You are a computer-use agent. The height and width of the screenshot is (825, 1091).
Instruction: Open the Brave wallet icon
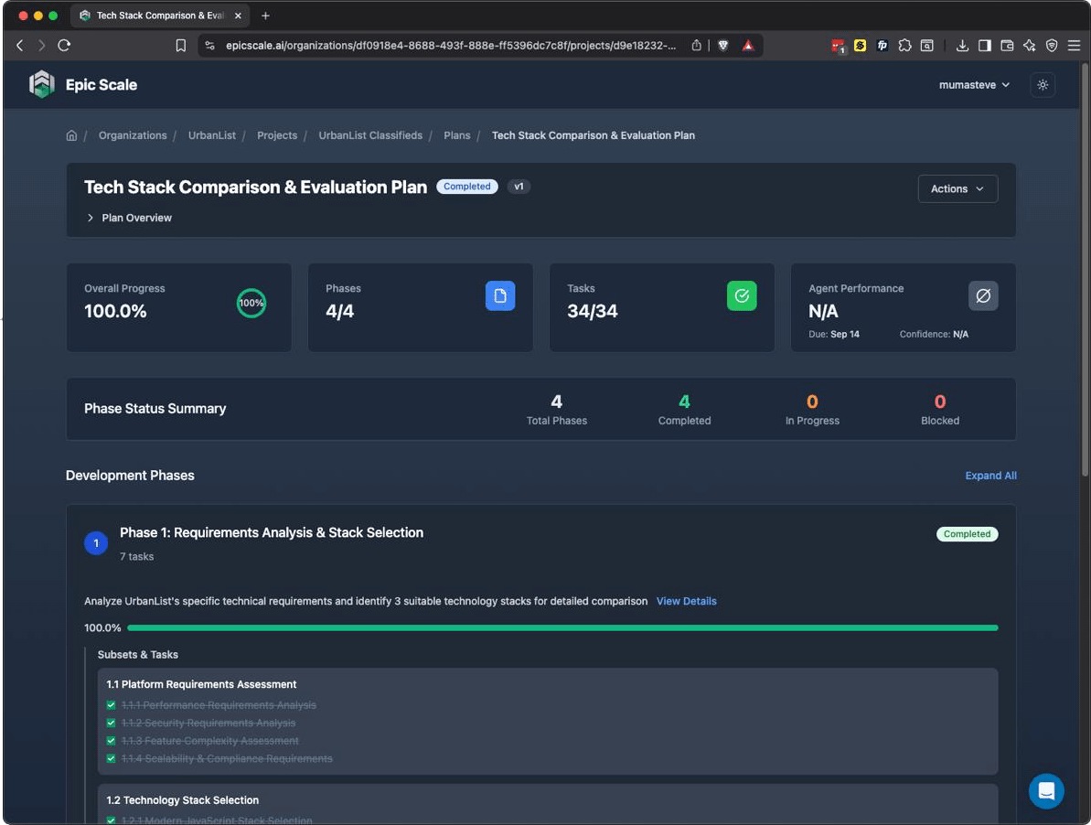click(x=1007, y=45)
